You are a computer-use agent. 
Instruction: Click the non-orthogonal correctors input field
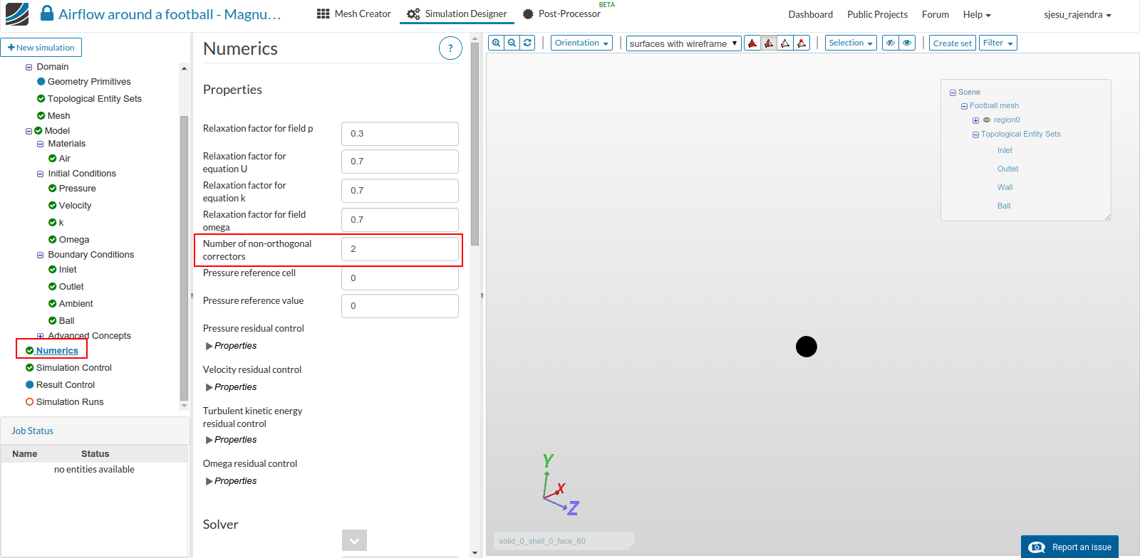tap(400, 249)
